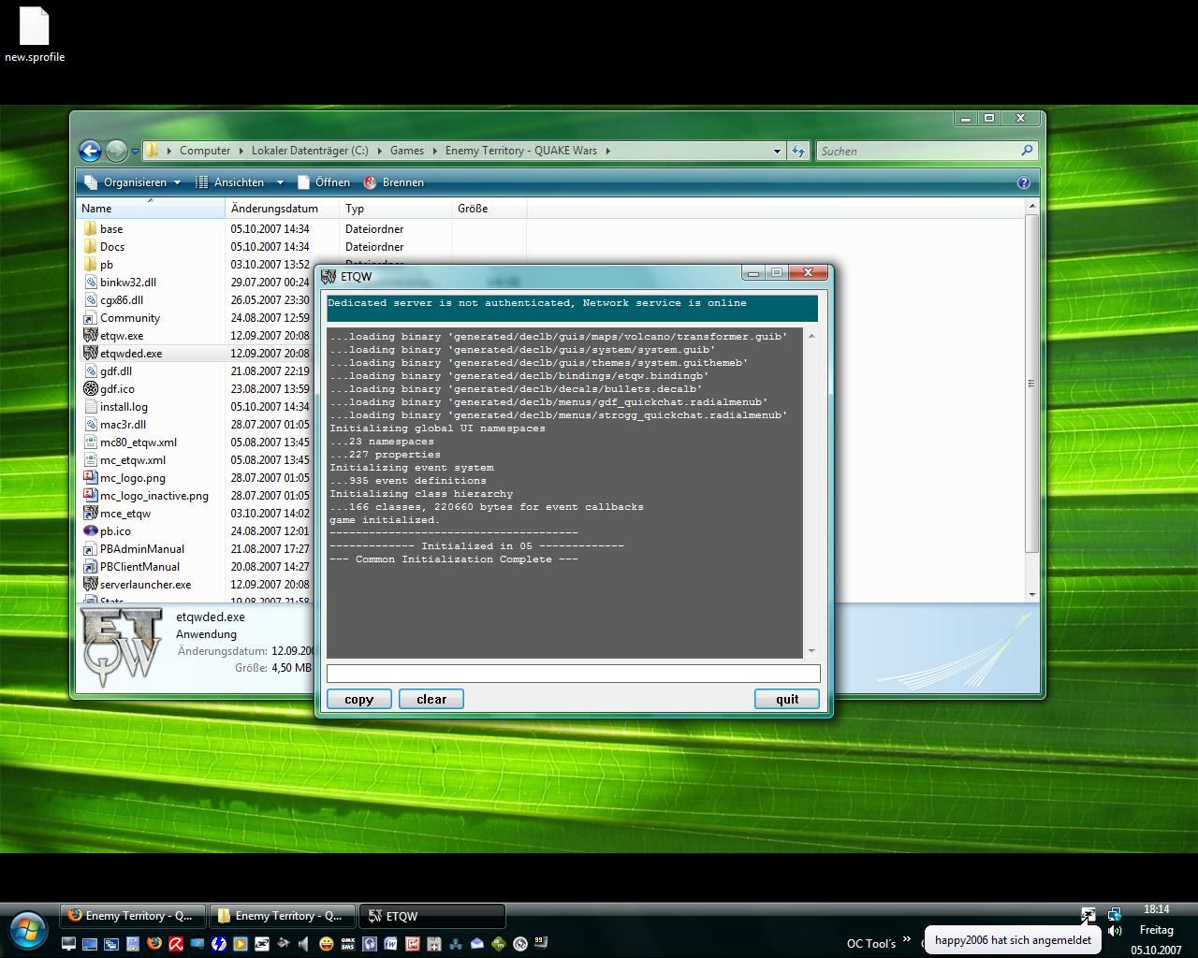1198x958 pixels.
Task: Sort by Größe column header
Action: pyautogui.click(x=489, y=209)
